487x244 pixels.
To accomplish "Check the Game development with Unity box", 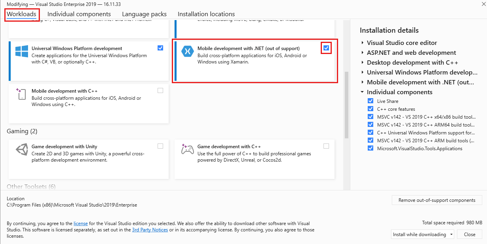I will 160,146.
